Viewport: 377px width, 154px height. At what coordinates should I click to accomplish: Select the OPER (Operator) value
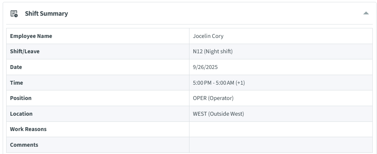[x=213, y=98]
